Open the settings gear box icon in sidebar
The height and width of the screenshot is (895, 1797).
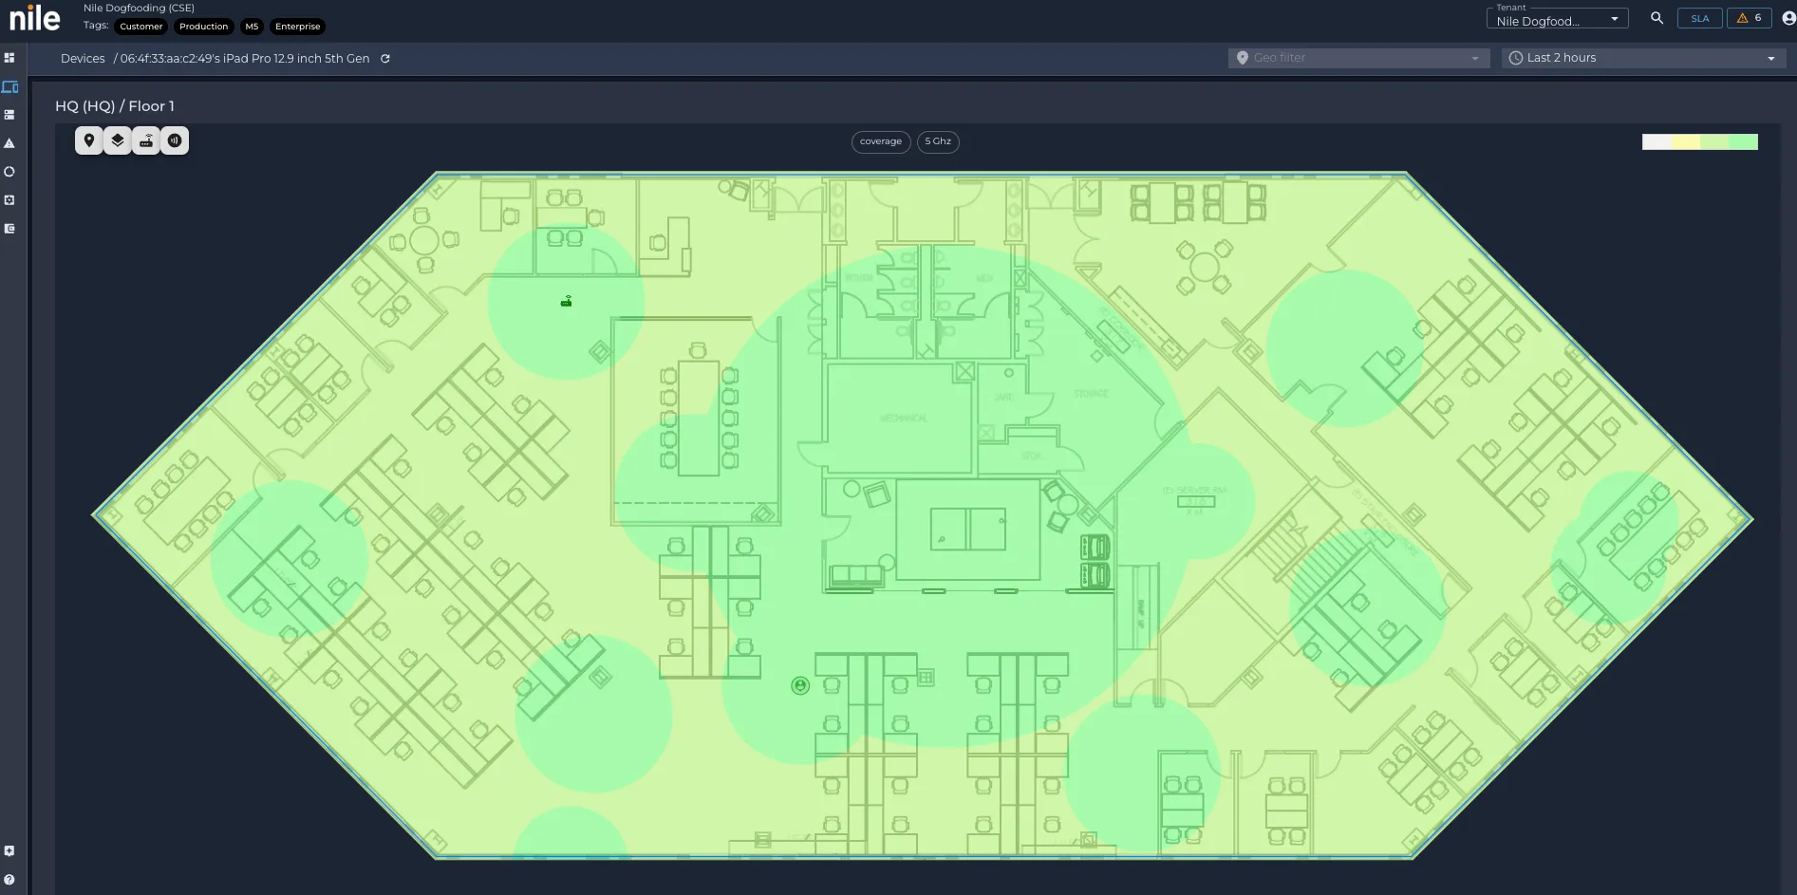[9, 200]
